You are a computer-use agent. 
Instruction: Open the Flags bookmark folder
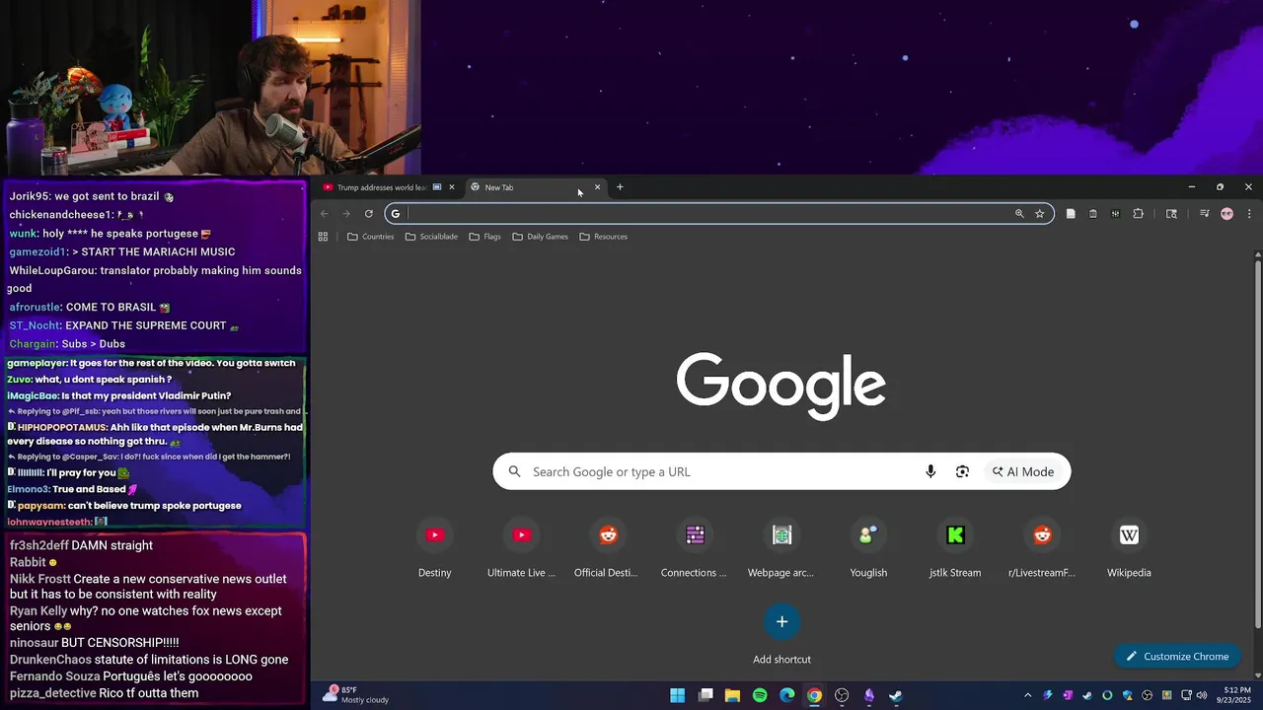coord(484,237)
